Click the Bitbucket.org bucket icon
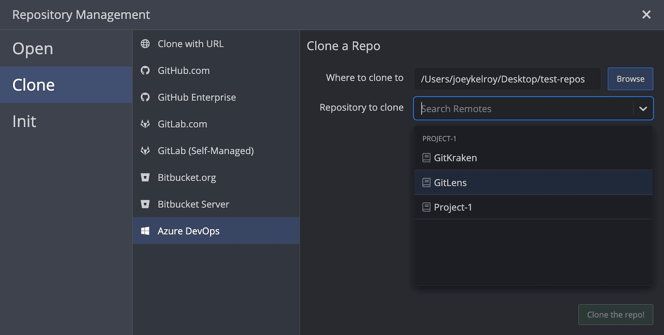 [x=145, y=177]
